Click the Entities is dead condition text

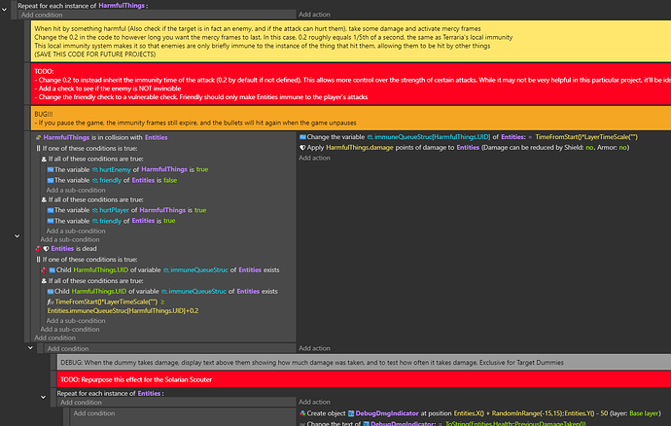coord(74,249)
